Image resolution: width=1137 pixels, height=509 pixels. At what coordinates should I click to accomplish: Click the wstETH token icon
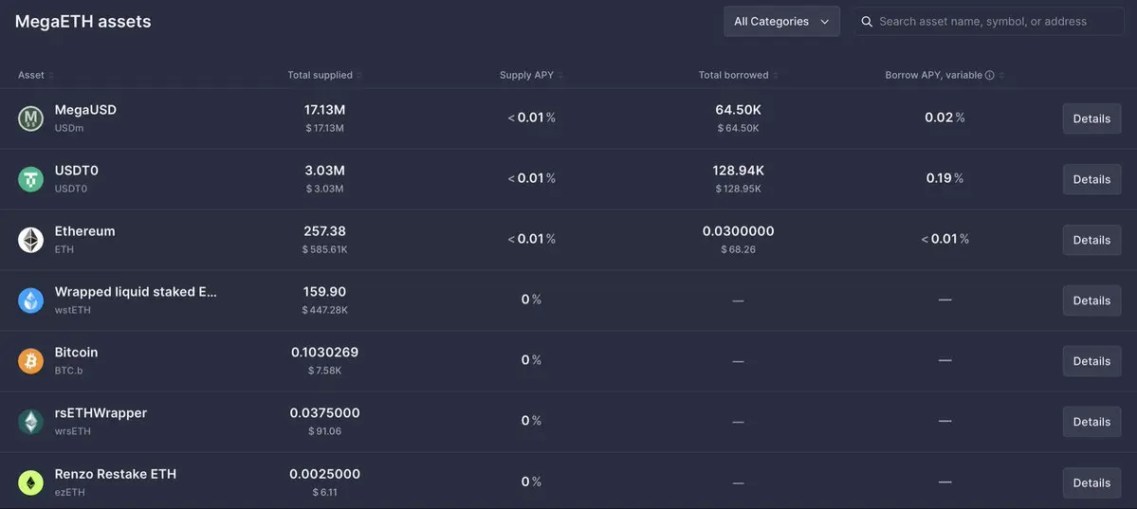point(30,300)
